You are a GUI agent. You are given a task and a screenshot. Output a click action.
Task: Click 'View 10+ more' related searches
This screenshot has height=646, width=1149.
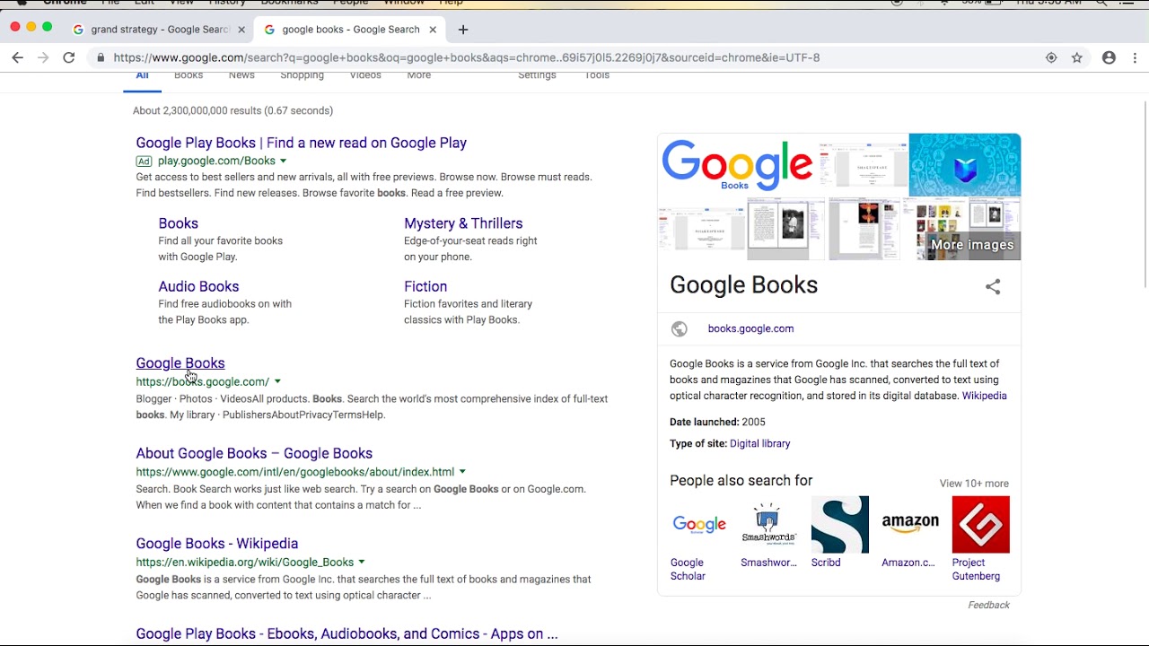pos(974,484)
